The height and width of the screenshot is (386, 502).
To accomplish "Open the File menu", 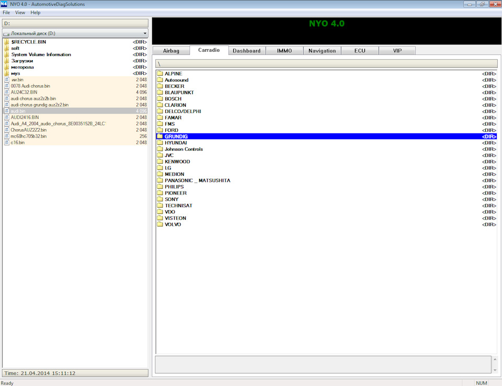I will (6, 13).
